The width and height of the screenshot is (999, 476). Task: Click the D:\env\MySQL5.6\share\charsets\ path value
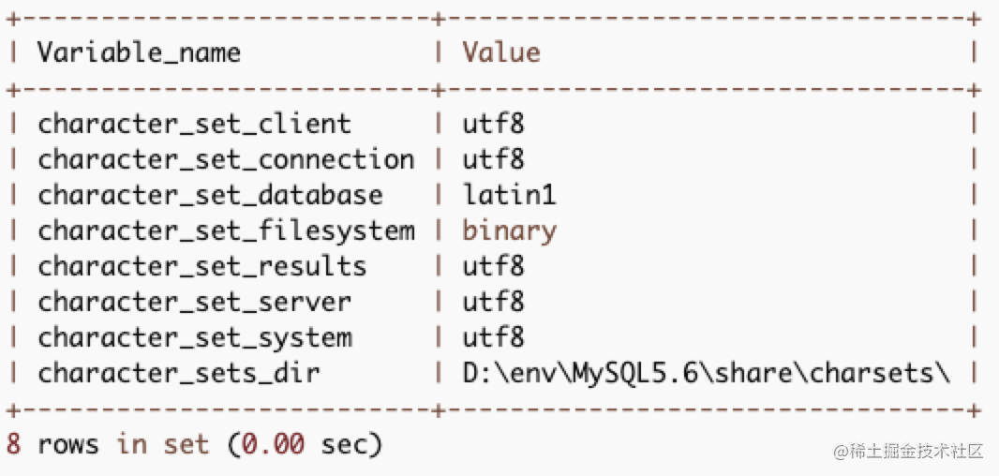[x=707, y=373]
